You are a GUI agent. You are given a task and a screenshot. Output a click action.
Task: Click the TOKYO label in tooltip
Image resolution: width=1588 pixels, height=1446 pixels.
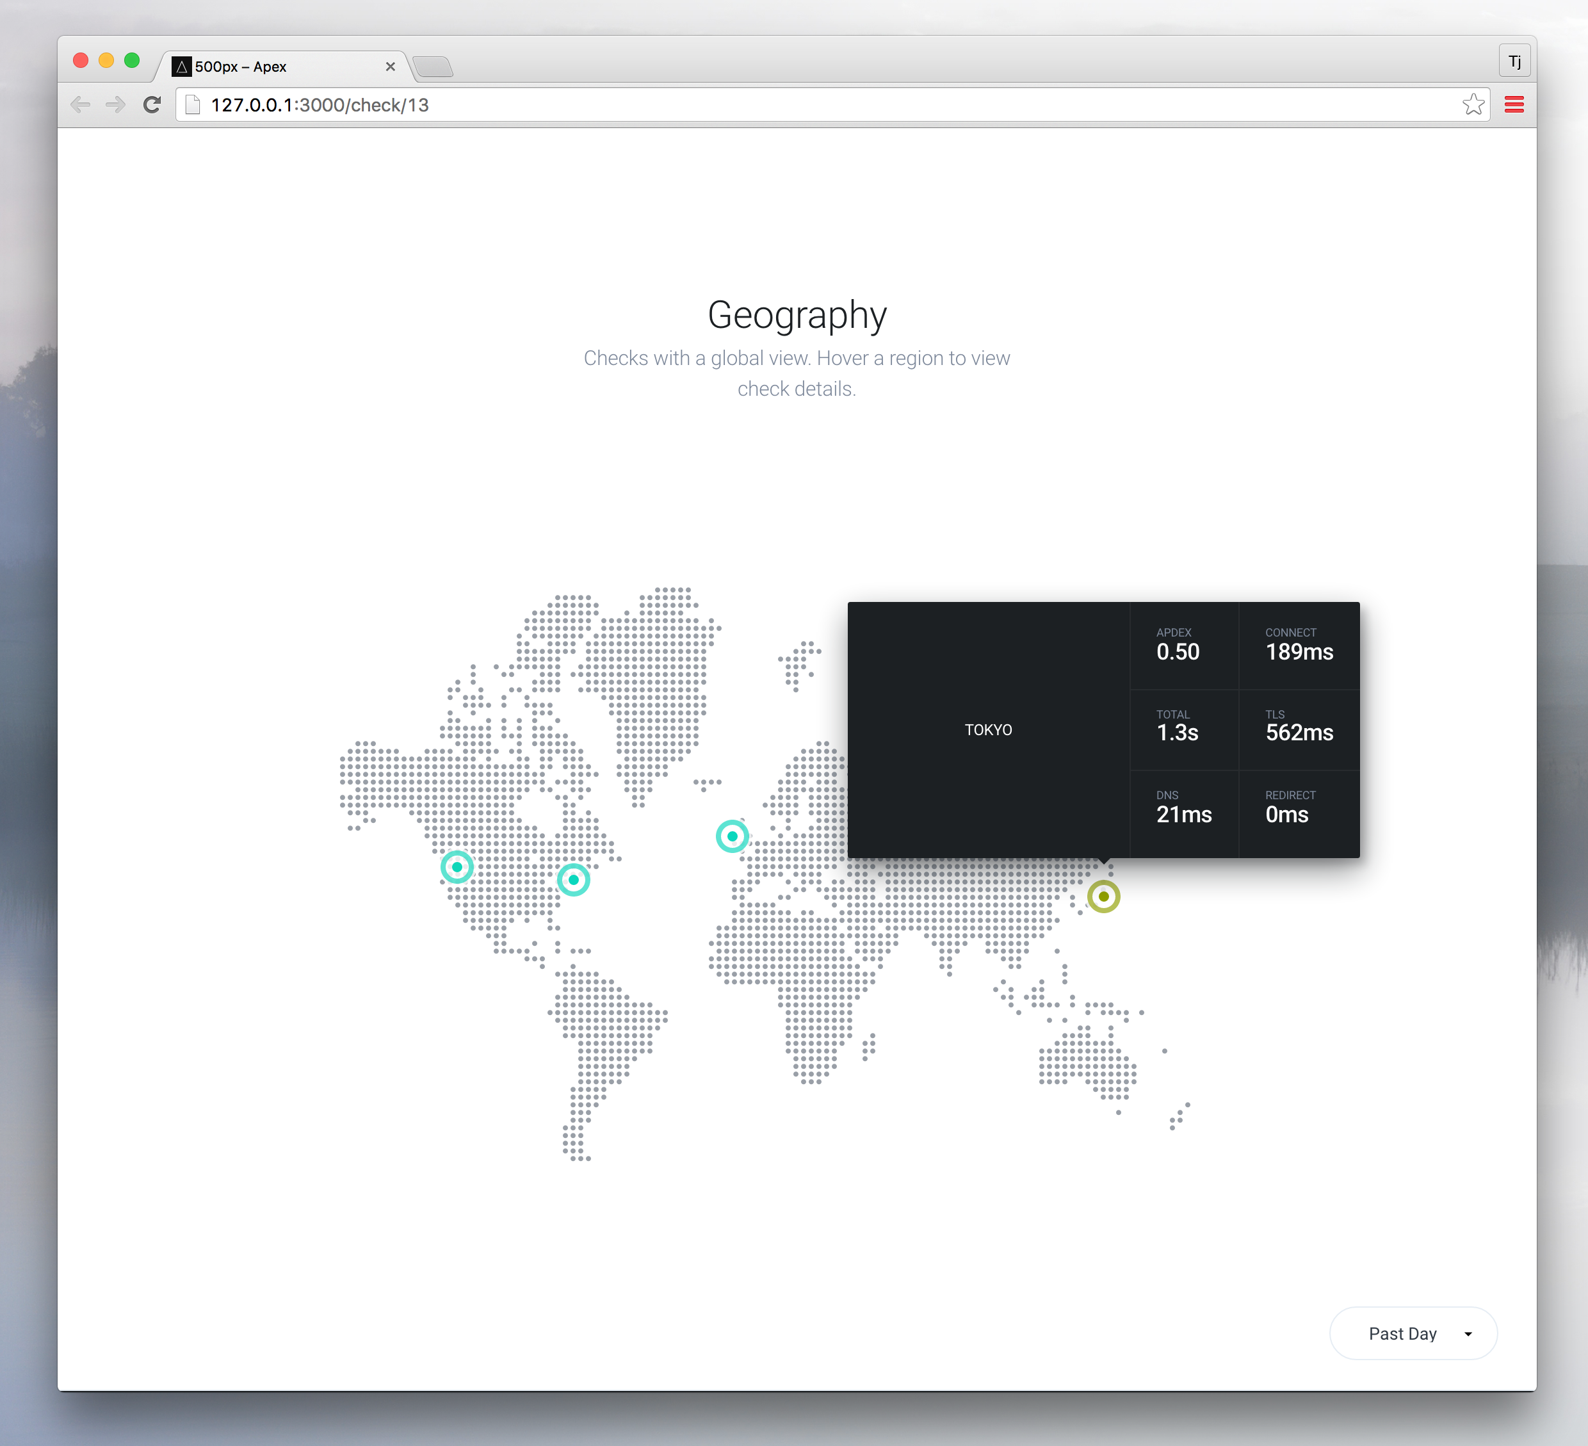(989, 730)
